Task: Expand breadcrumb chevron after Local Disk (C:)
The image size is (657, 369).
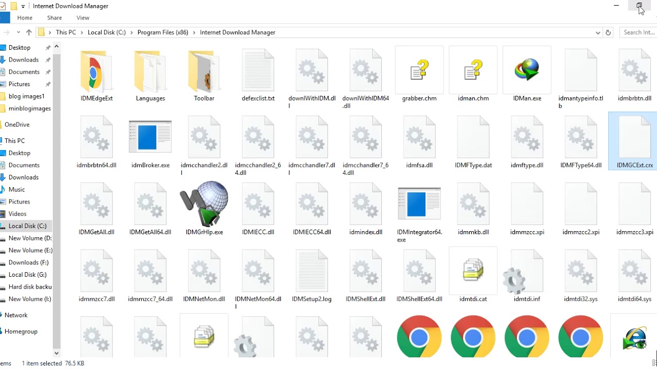Action: tap(131, 32)
